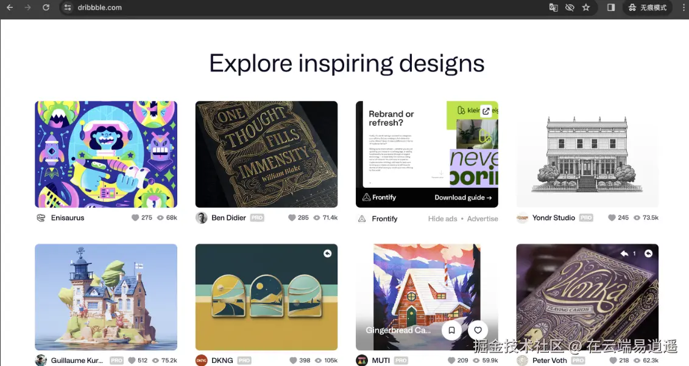Open the One Thought Fills Immensity shot
This screenshot has width=689, height=366.
(266, 154)
